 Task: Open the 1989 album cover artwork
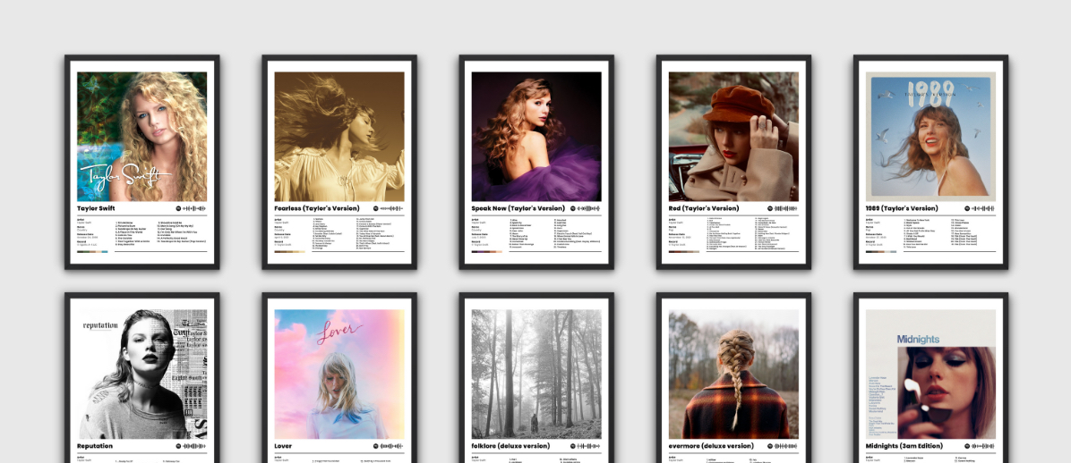point(930,136)
